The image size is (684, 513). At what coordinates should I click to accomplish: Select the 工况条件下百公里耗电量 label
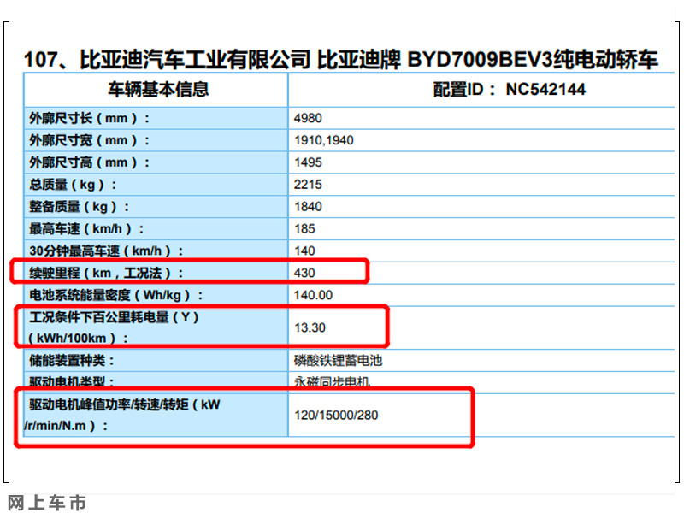point(114,327)
